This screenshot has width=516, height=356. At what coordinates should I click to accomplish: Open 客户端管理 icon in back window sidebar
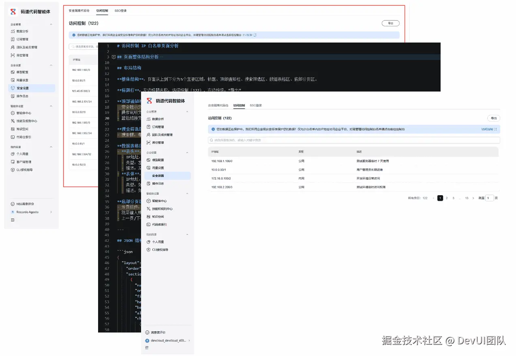point(13,162)
